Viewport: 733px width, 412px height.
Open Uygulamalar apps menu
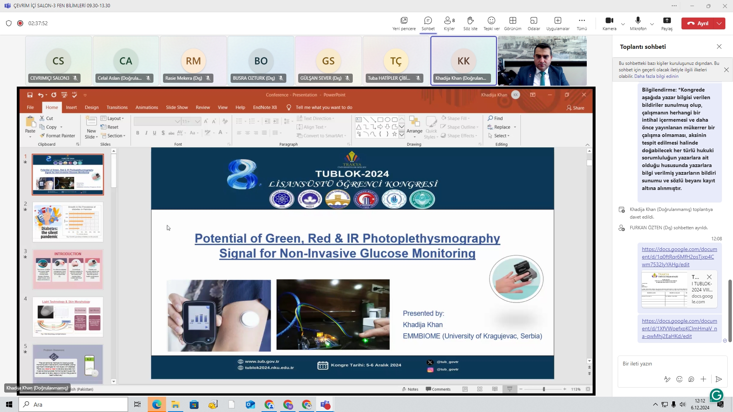[x=558, y=23]
